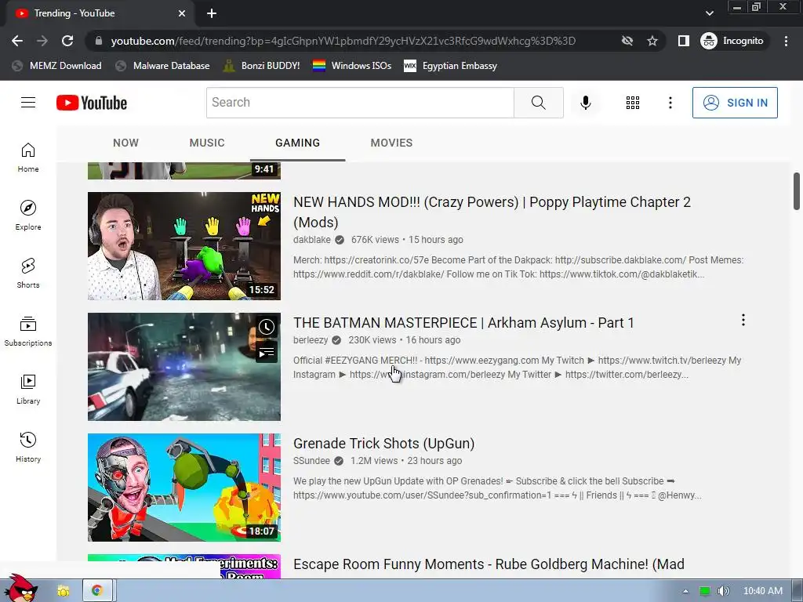803x602 pixels.
Task: Open Windows ISOs bookmark
Action: pos(352,66)
